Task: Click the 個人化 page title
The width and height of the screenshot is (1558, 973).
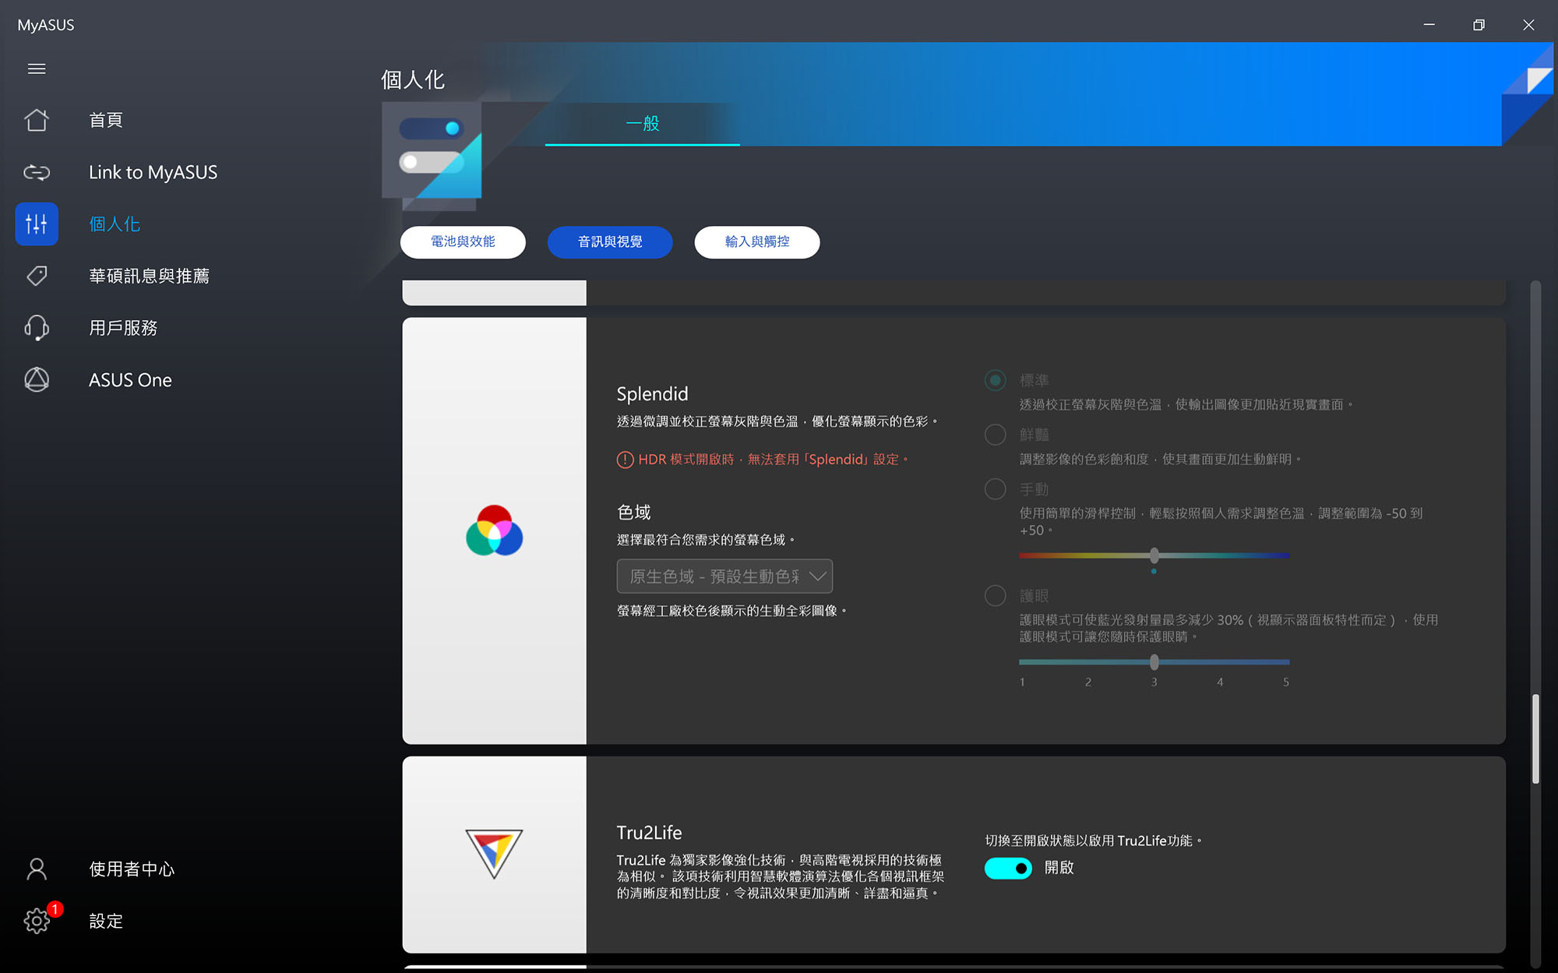Action: click(413, 79)
